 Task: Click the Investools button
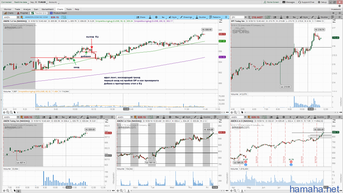click(x=336, y=9)
